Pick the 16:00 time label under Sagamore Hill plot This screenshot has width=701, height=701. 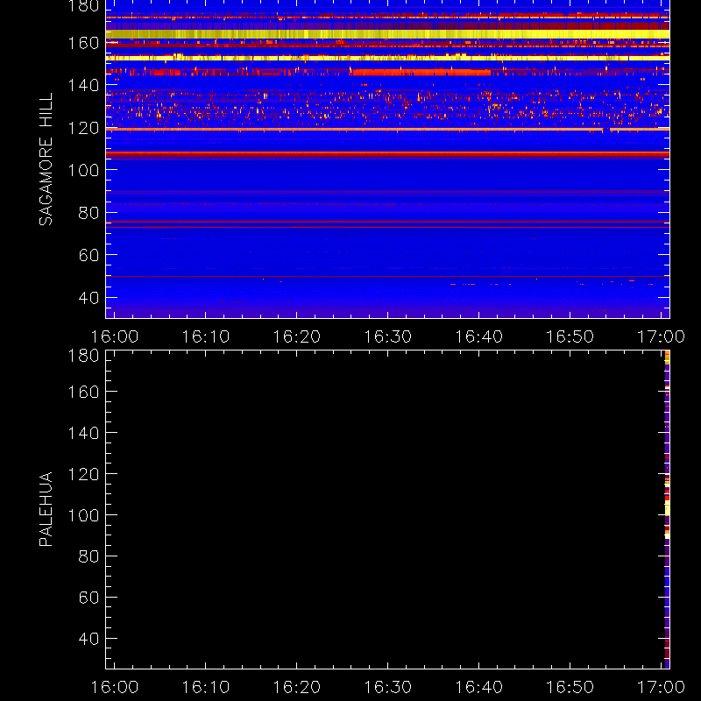tap(115, 336)
